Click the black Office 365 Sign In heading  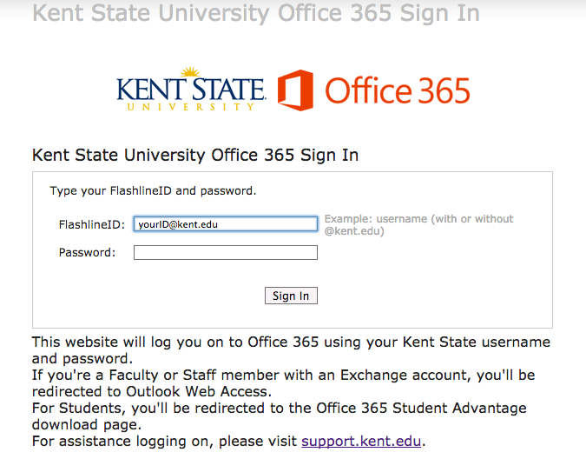(x=195, y=156)
